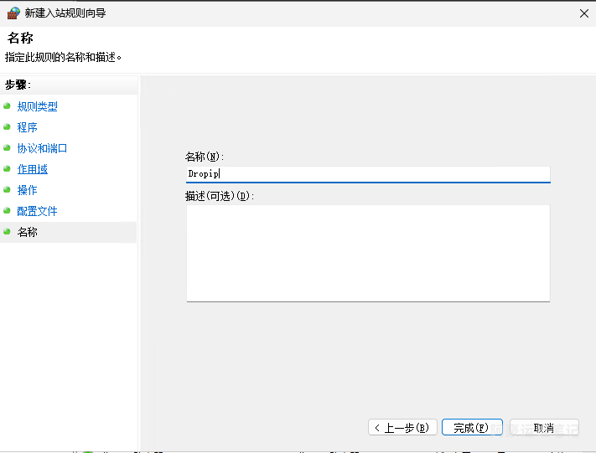596x453 pixels.
Task: Navigate to the 操作 step
Action: click(28, 190)
